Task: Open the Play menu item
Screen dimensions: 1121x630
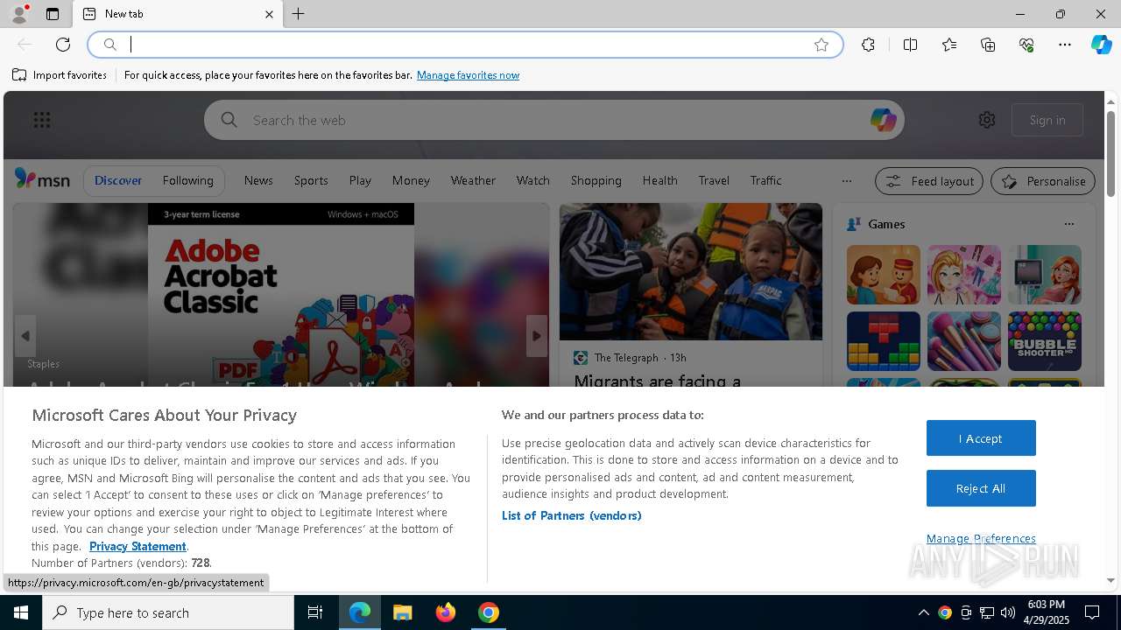Action: tap(360, 180)
